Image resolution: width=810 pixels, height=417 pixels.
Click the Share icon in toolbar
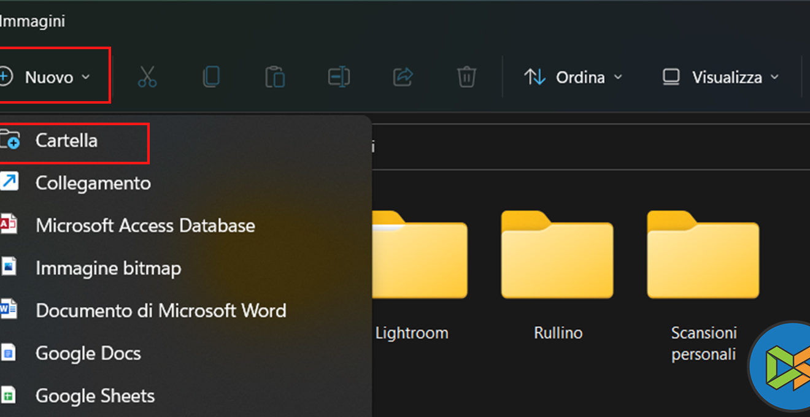tap(403, 77)
